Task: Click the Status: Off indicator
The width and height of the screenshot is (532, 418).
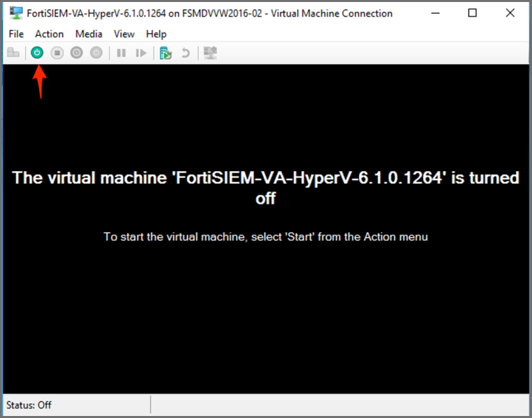Action: (29, 405)
